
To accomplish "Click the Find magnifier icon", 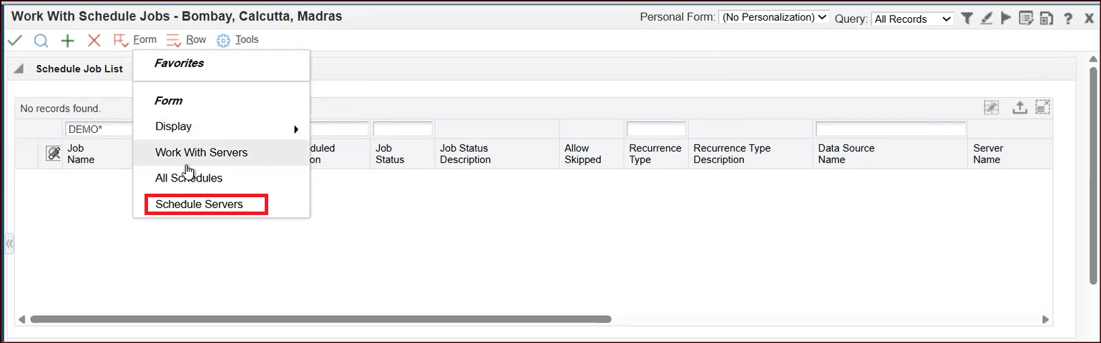I will [41, 41].
